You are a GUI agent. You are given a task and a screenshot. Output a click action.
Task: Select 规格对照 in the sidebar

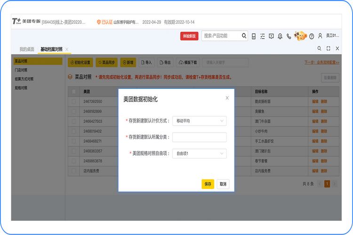pos(21,88)
